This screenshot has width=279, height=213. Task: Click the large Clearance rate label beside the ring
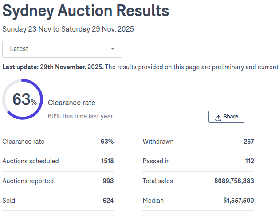tap(71, 103)
